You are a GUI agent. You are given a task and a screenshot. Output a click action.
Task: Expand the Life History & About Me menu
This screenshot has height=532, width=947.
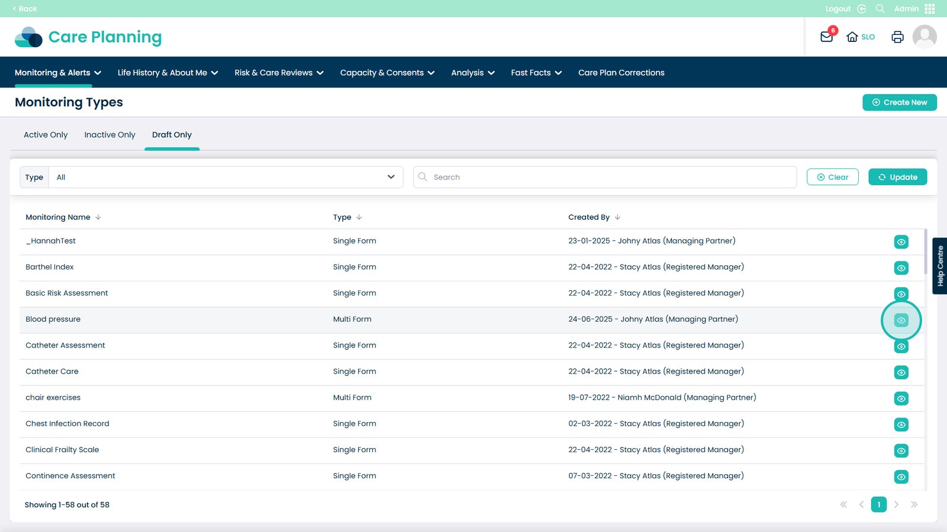pyautogui.click(x=168, y=73)
